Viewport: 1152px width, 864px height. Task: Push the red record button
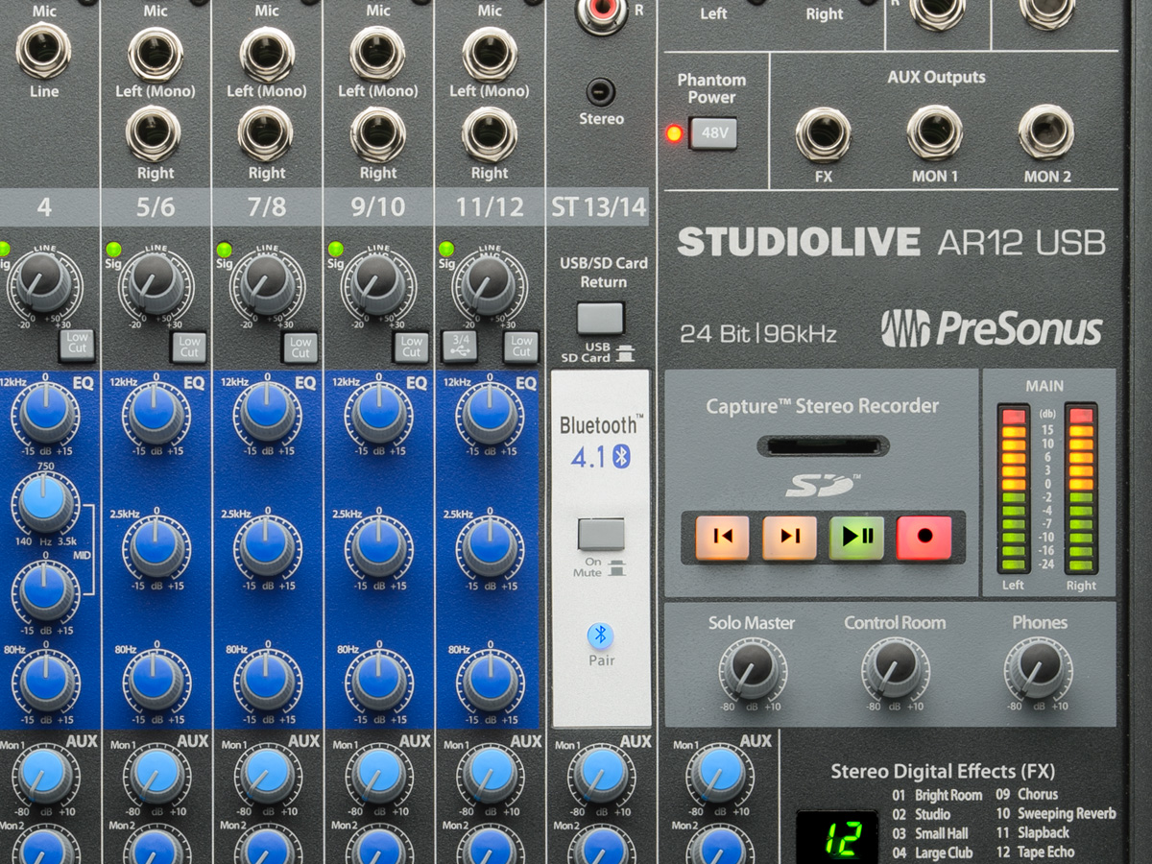[x=924, y=538]
